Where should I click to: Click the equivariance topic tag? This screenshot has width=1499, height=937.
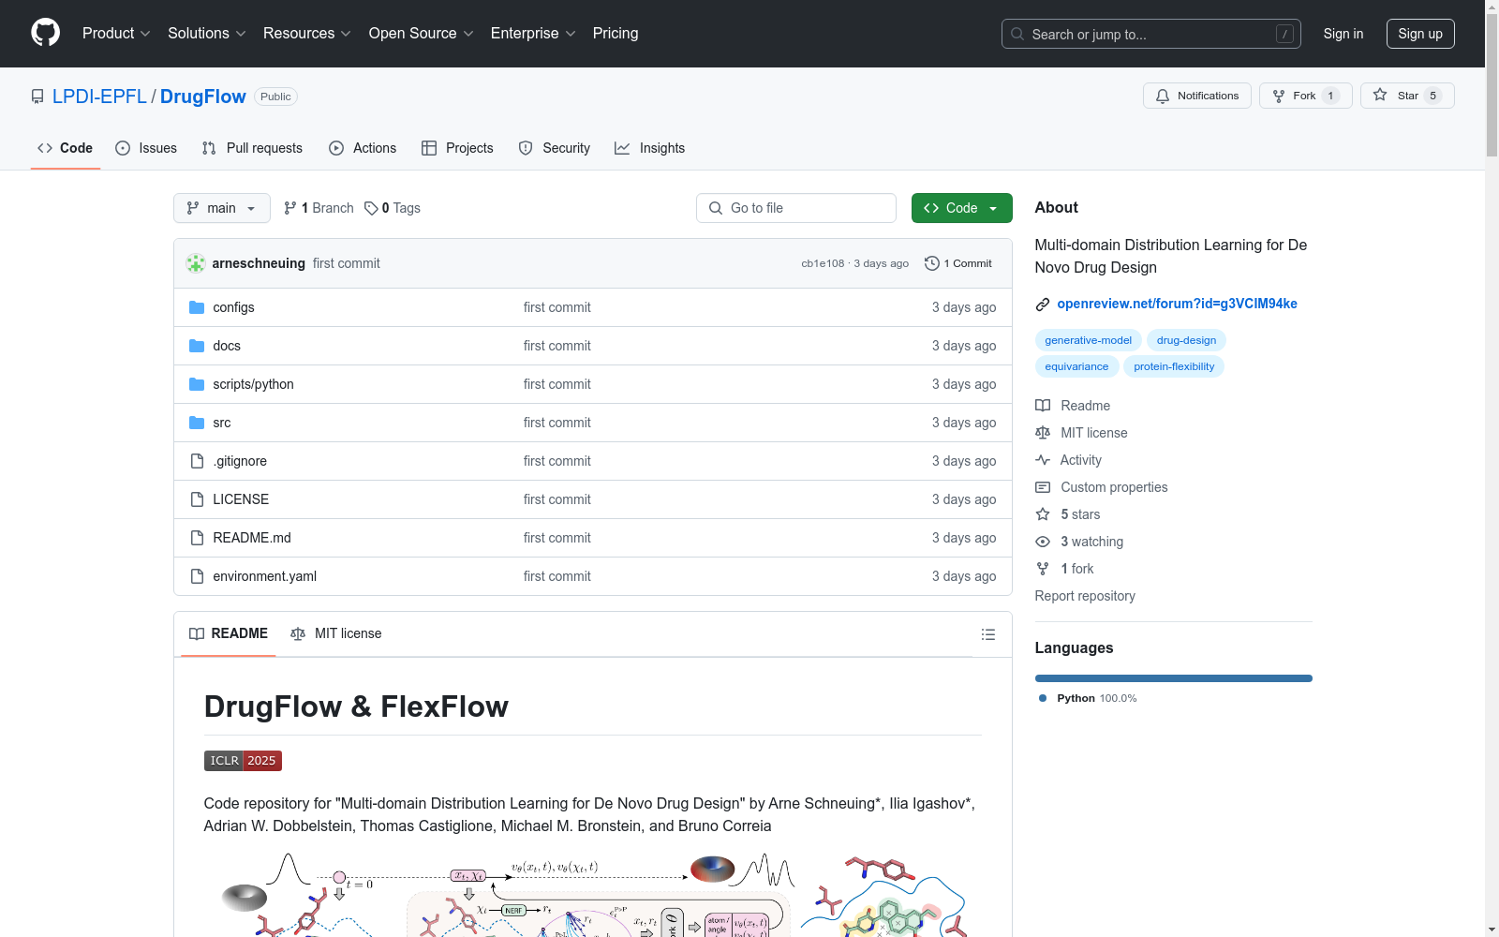pos(1076,366)
